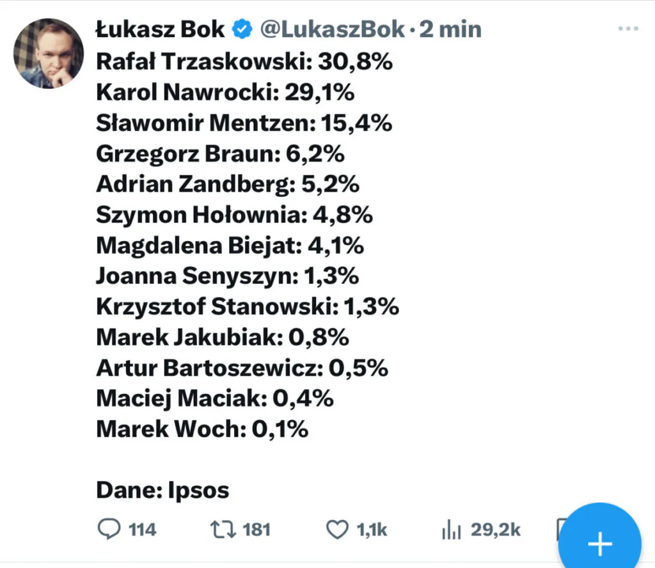Viewport: 655px width, 568px height.
Task: Click the 2 min timestamp
Action: (x=450, y=29)
